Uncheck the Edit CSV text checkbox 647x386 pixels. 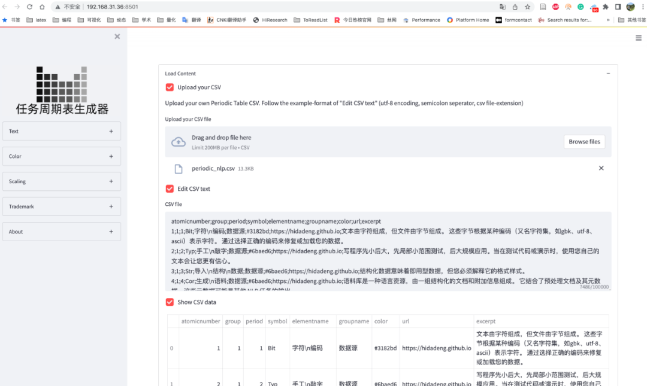170,189
